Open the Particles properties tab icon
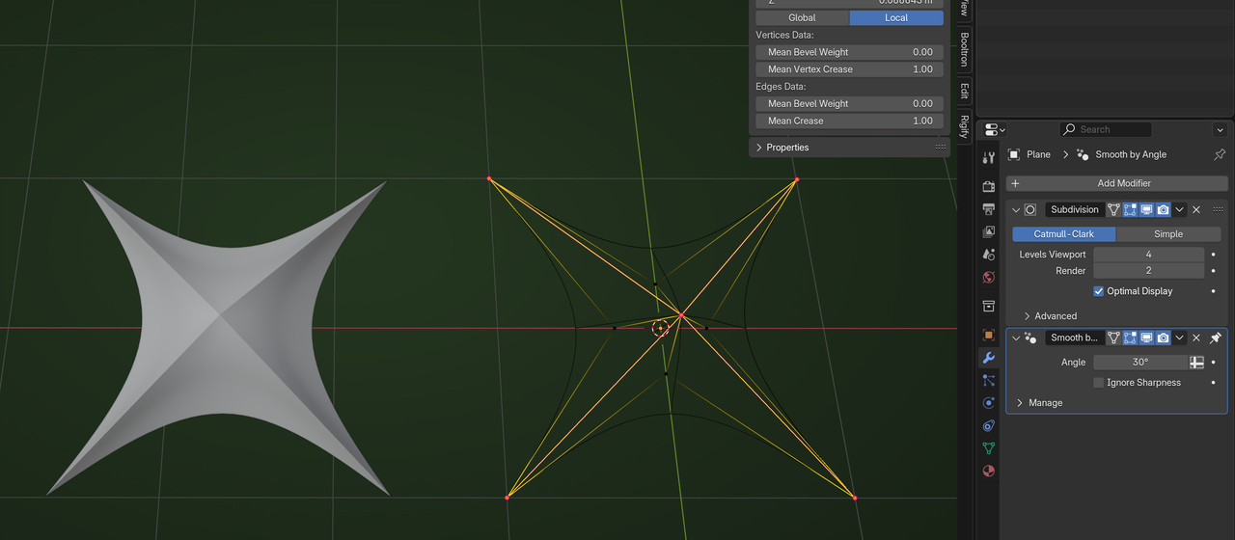Image resolution: width=1235 pixels, height=540 pixels. (x=988, y=381)
